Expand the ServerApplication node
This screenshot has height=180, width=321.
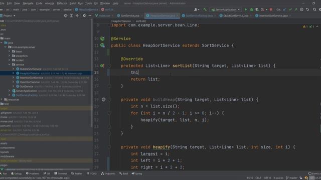9,90
